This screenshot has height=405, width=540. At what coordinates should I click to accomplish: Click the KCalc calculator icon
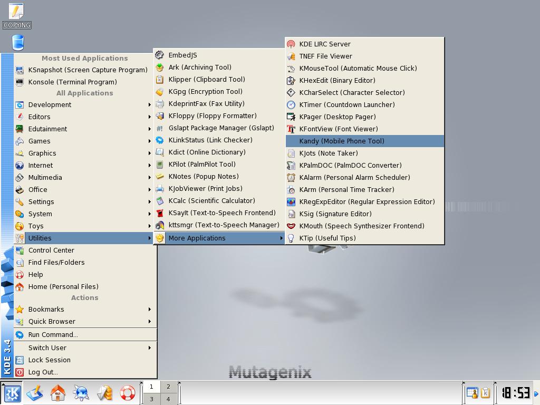point(159,201)
